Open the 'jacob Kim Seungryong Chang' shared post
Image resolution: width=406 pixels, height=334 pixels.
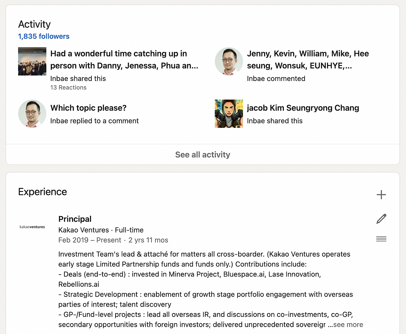303,108
